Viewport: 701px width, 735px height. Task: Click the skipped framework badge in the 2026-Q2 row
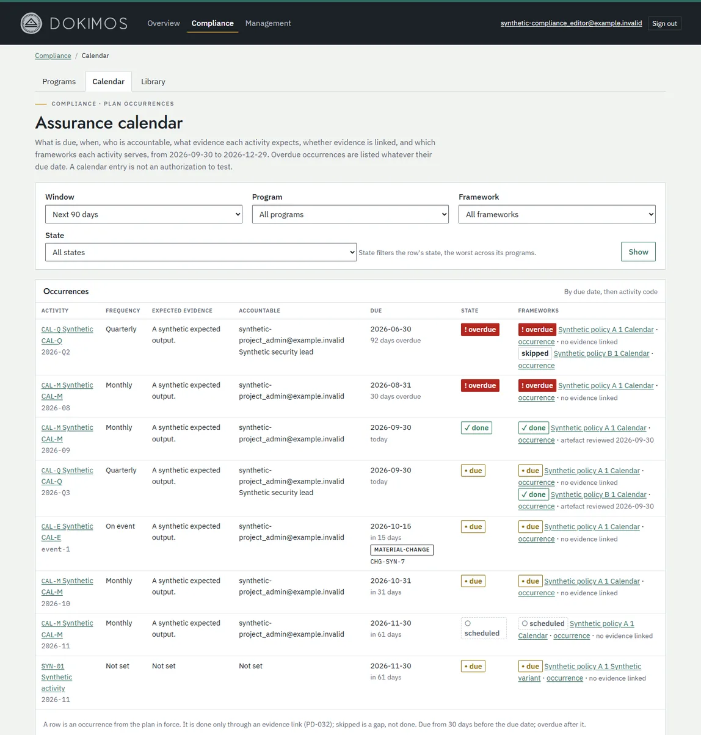pos(535,353)
